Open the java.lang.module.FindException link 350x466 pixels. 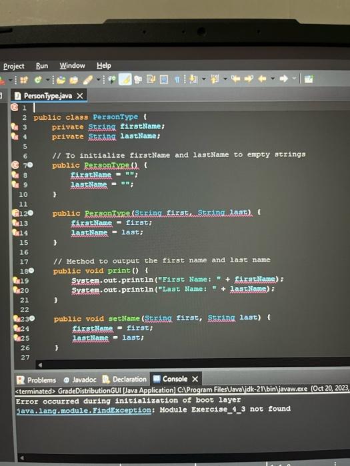pos(83,411)
